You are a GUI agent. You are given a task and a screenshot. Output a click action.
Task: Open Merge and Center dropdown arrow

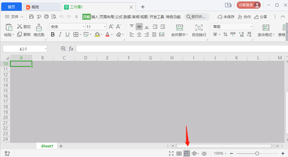(x=187, y=35)
